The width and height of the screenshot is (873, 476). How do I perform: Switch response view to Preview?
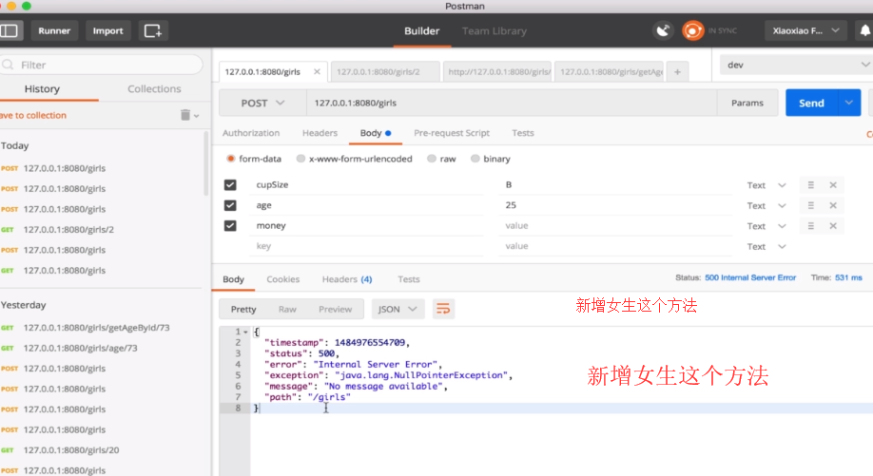click(x=335, y=309)
